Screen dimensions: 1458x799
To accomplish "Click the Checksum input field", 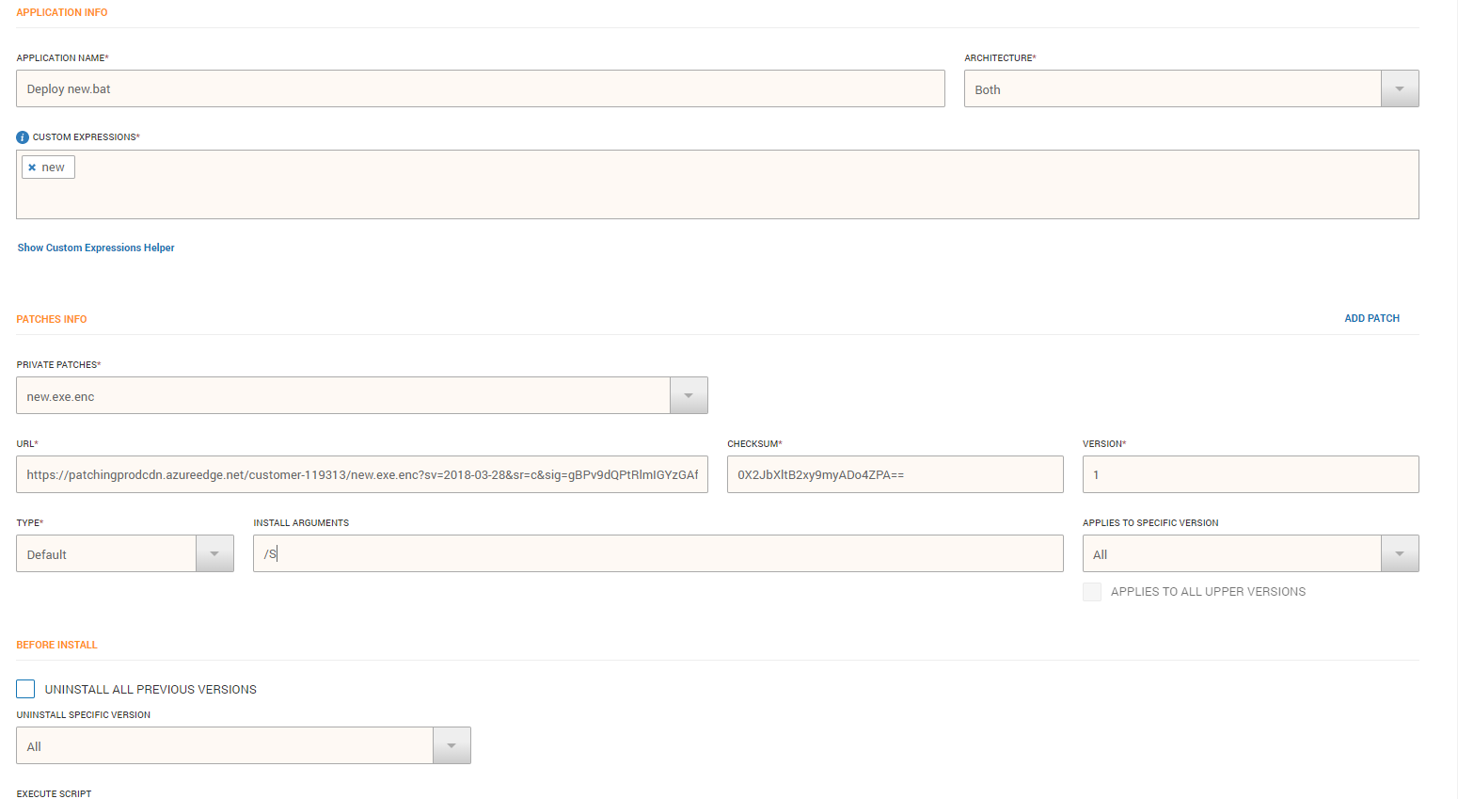I will point(895,474).
